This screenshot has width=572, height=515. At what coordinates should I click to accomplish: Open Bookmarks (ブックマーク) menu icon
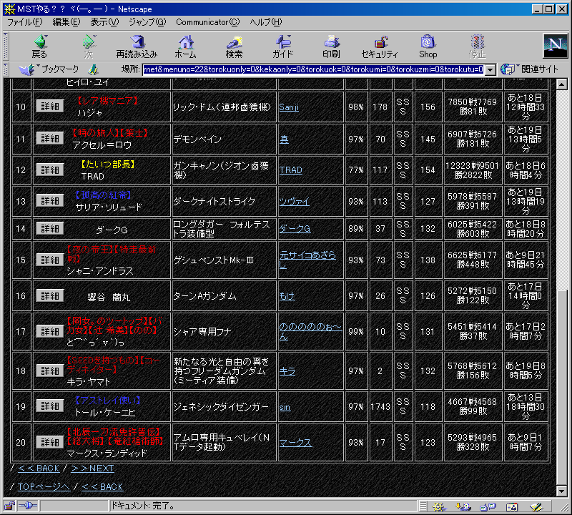49,69
